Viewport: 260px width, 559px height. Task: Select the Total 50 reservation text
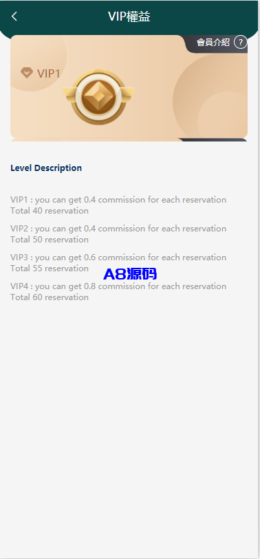tap(50, 240)
